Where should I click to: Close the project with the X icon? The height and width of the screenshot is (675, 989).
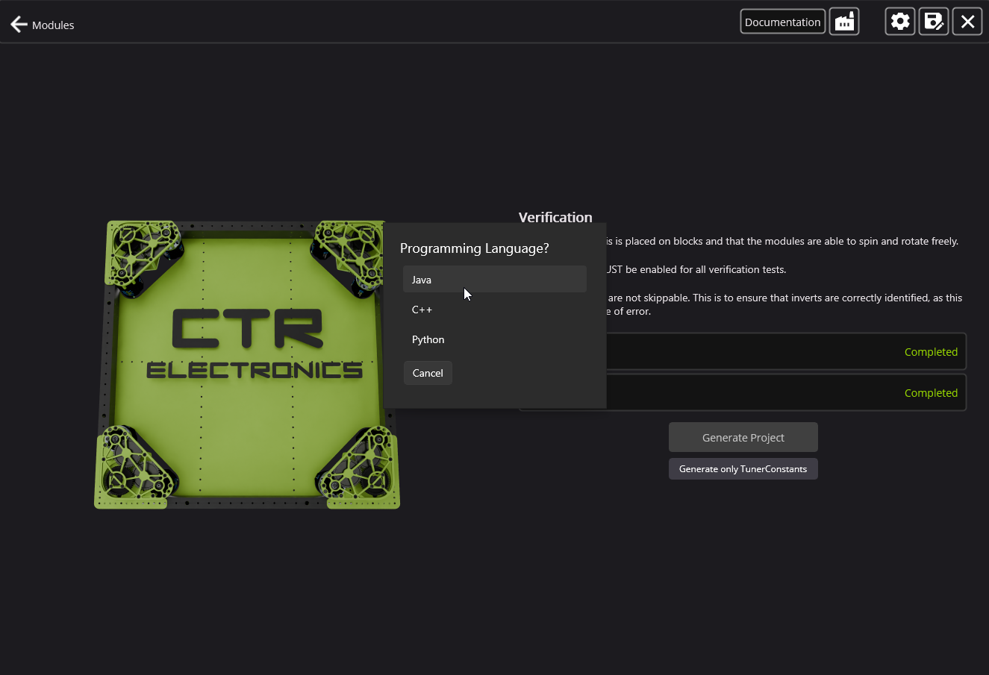967,22
